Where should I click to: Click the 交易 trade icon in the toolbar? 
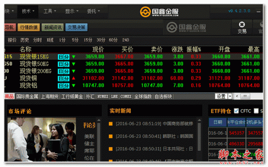tap(242, 28)
